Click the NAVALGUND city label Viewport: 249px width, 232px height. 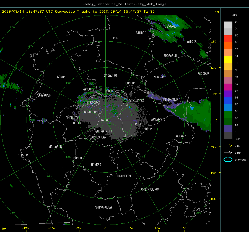[x=92, y=112]
